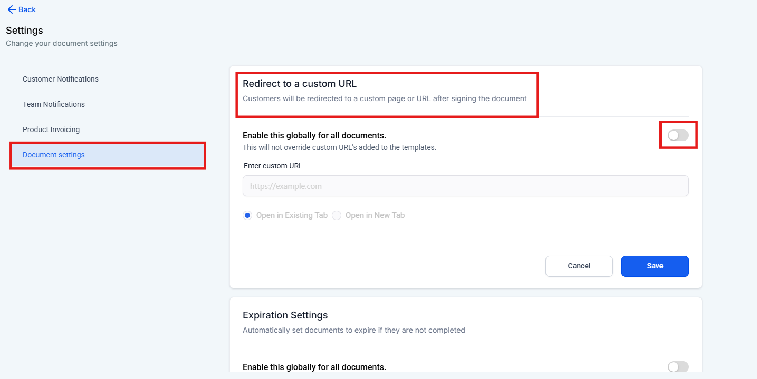757x379 pixels.
Task: Select Open in Existing Tab radio button
Action: click(x=248, y=215)
